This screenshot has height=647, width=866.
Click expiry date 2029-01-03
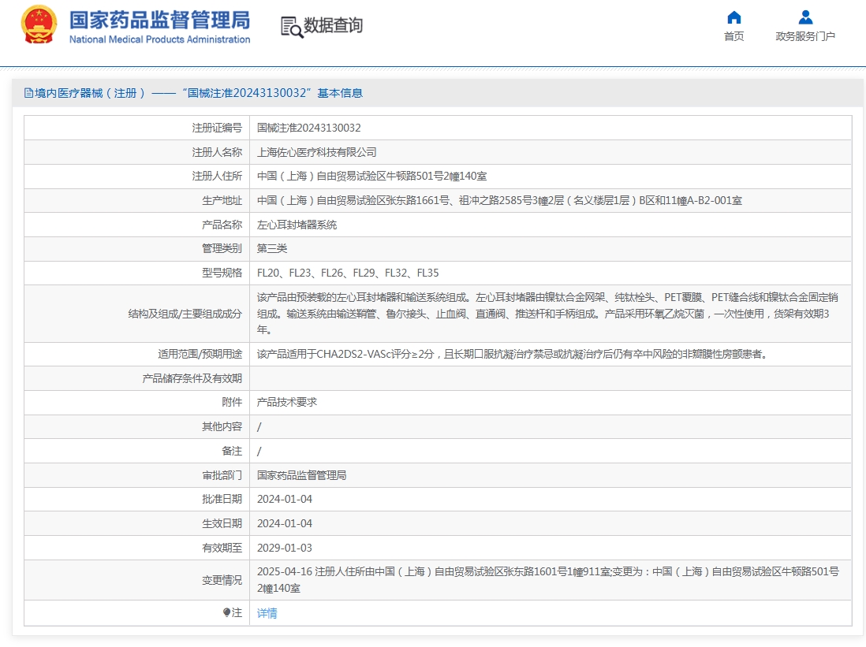tap(285, 548)
